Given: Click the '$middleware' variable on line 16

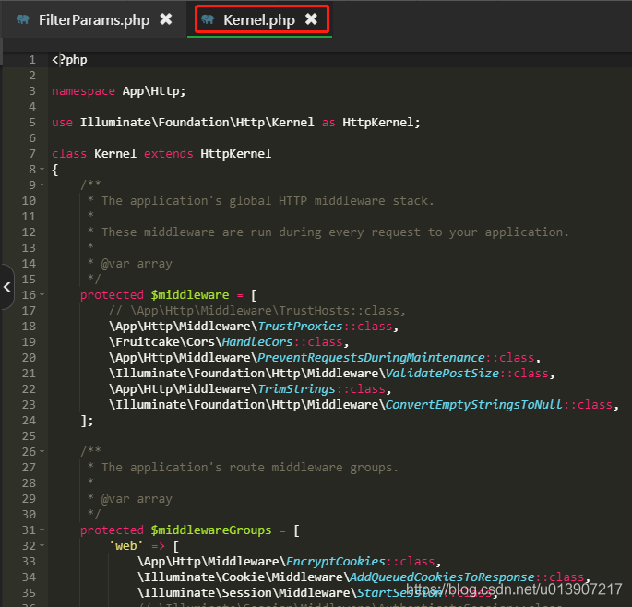Looking at the screenshot, I should (x=190, y=294).
